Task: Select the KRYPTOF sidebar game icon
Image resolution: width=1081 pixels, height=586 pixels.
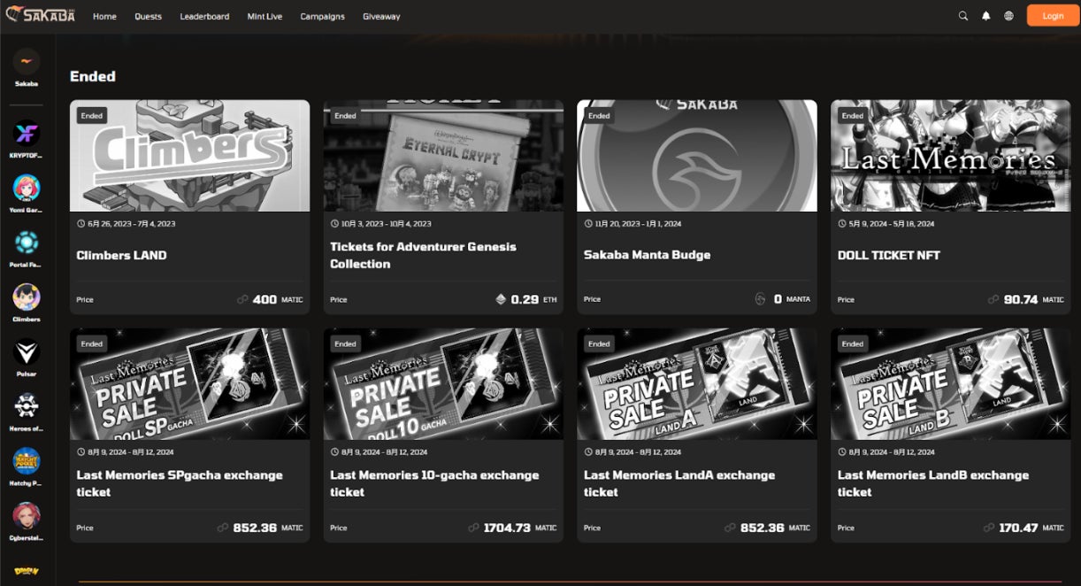Action: (27, 134)
